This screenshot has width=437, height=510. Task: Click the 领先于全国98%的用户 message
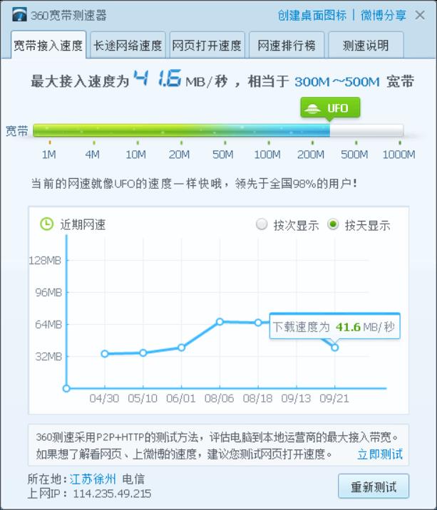click(x=296, y=184)
